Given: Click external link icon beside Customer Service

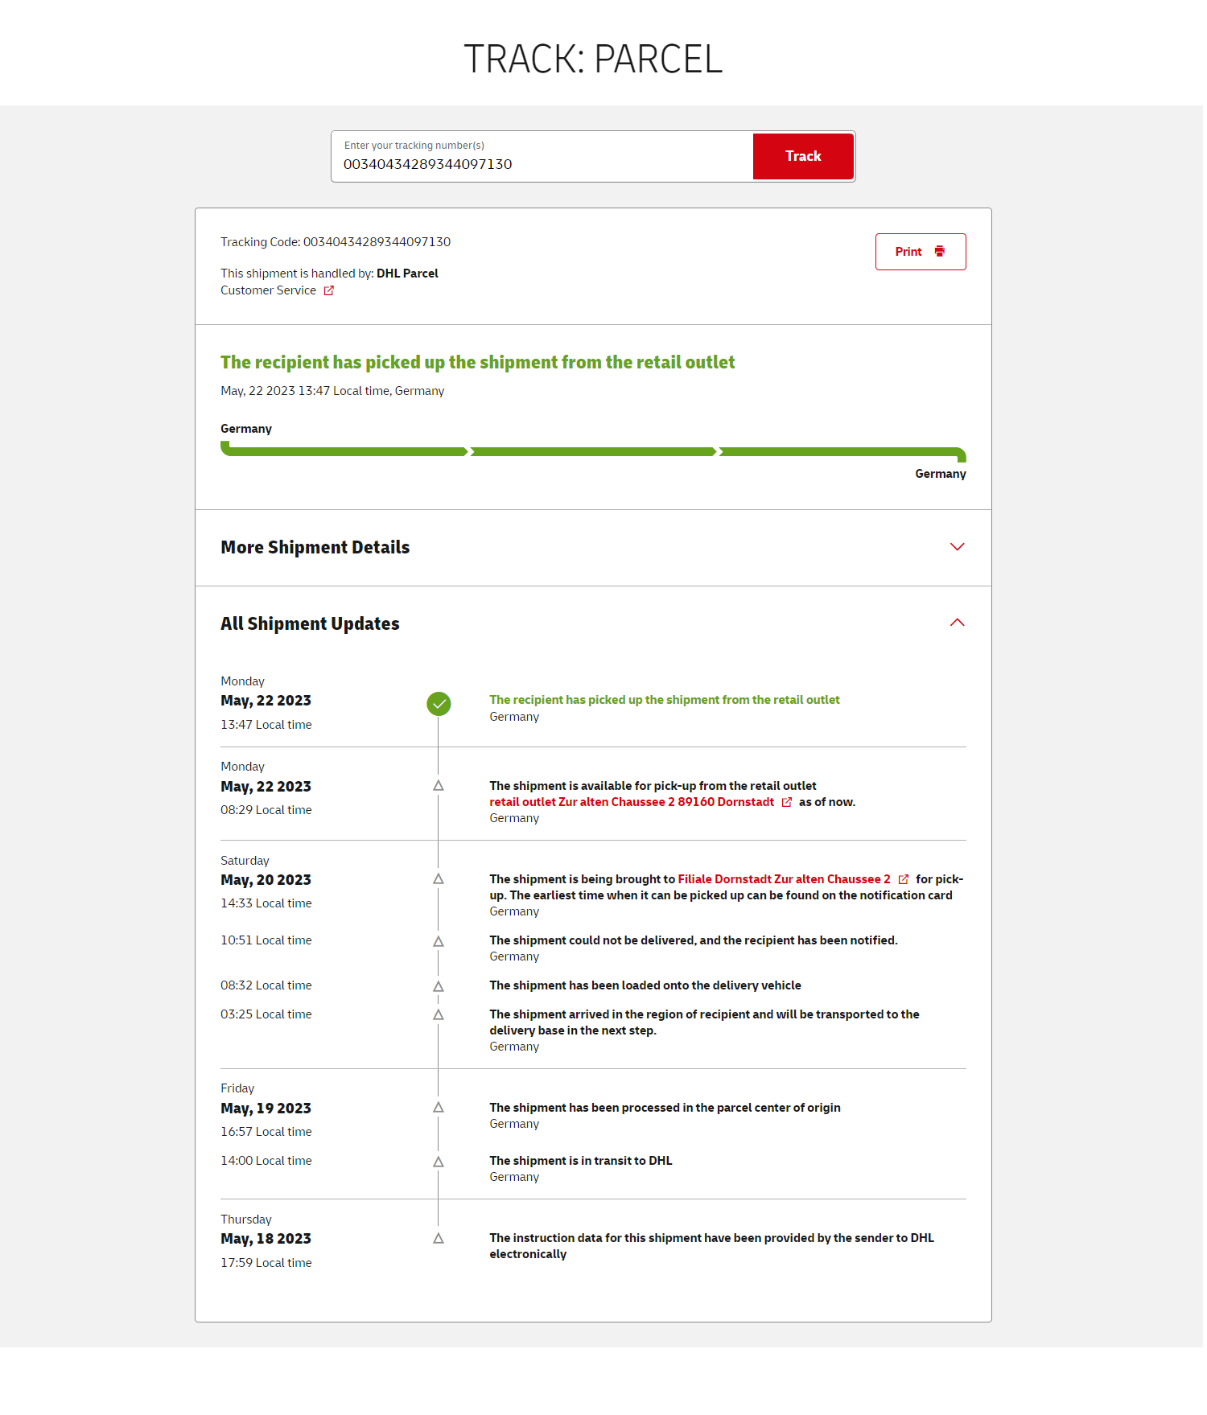Looking at the screenshot, I should 329,291.
